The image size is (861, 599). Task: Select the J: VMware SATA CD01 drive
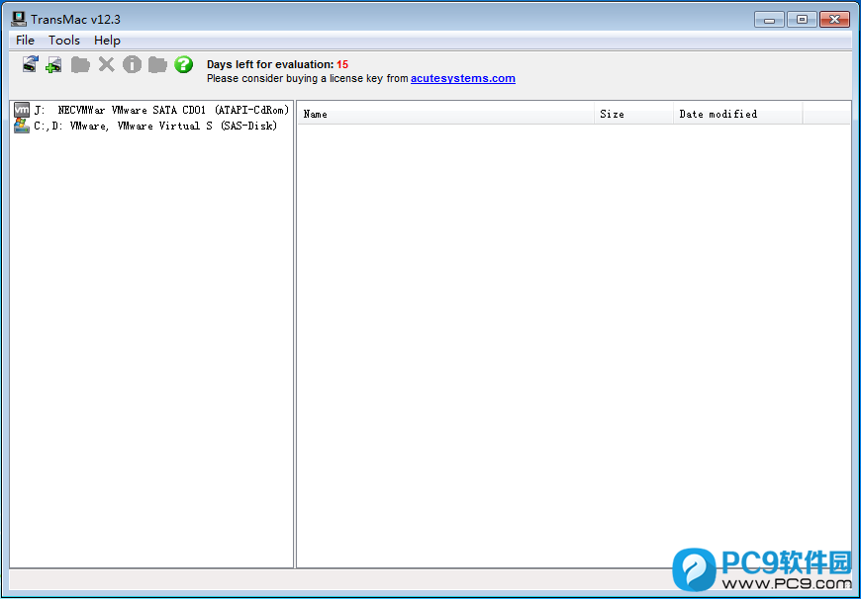point(151,110)
